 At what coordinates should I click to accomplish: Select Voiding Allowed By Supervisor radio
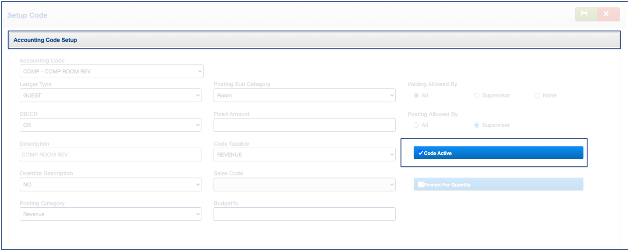point(477,95)
